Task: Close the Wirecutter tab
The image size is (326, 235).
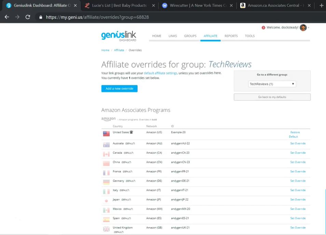Action: click(x=231, y=5)
